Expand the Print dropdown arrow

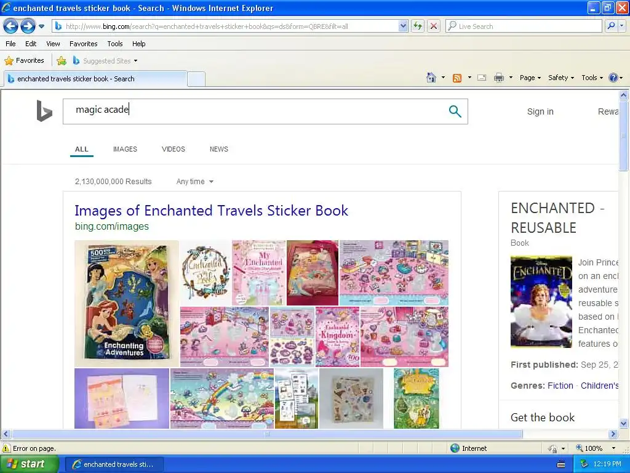pos(511,78)
